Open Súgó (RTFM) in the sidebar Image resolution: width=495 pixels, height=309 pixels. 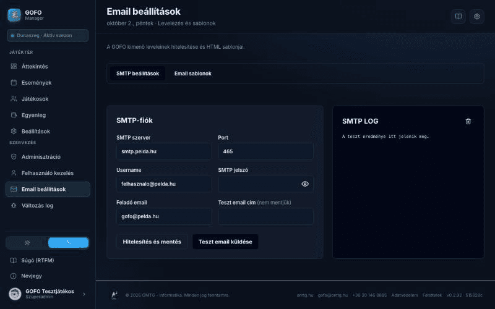[48, 260]
